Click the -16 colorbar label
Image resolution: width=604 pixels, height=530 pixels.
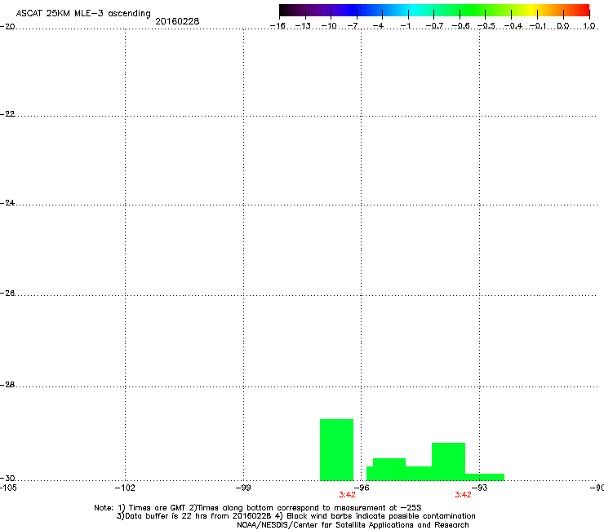pyautogui.click(x=278, y=26)
